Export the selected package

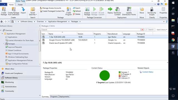(76, 8)
